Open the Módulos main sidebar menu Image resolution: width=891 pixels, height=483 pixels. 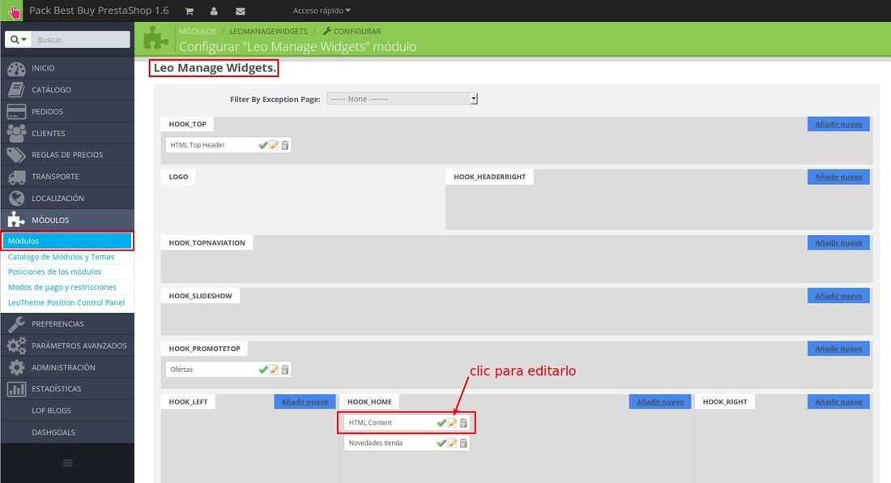click(67, 220)
